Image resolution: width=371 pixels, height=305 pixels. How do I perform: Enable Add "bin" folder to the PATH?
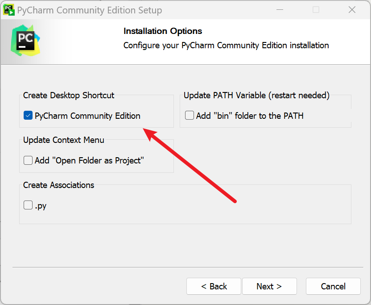tap(190, 116)
